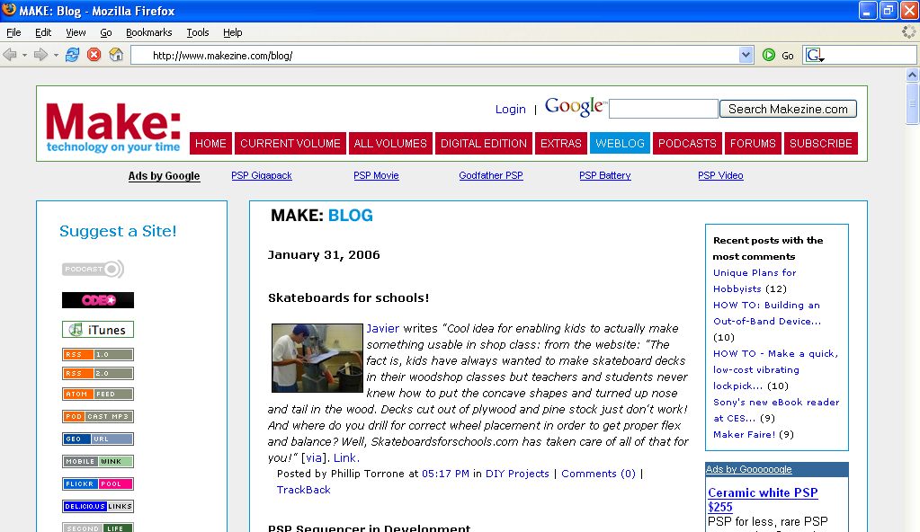Select the HOME navigation tab
The image size is (920, 532).
210,143
